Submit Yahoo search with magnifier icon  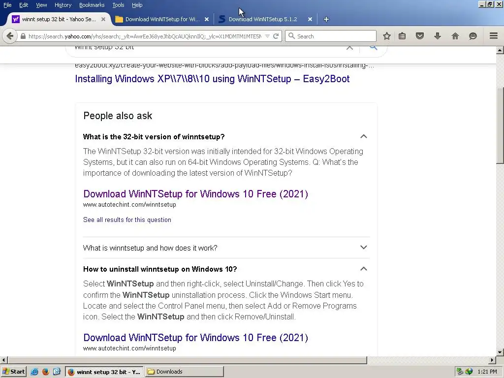pos(373,48)
